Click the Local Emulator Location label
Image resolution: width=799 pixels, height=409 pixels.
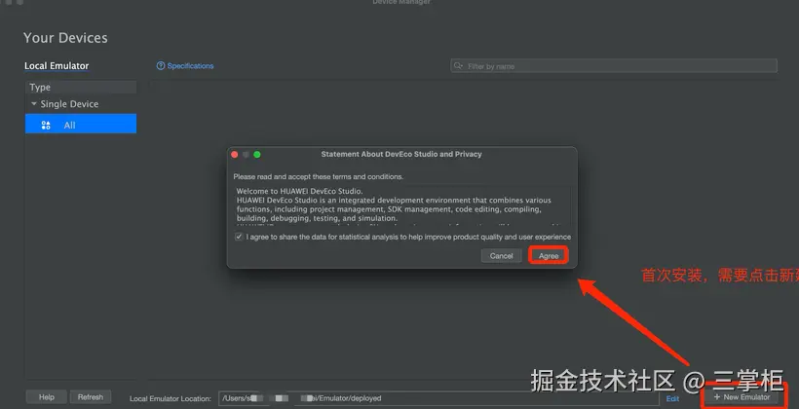[x=171, y=399]
